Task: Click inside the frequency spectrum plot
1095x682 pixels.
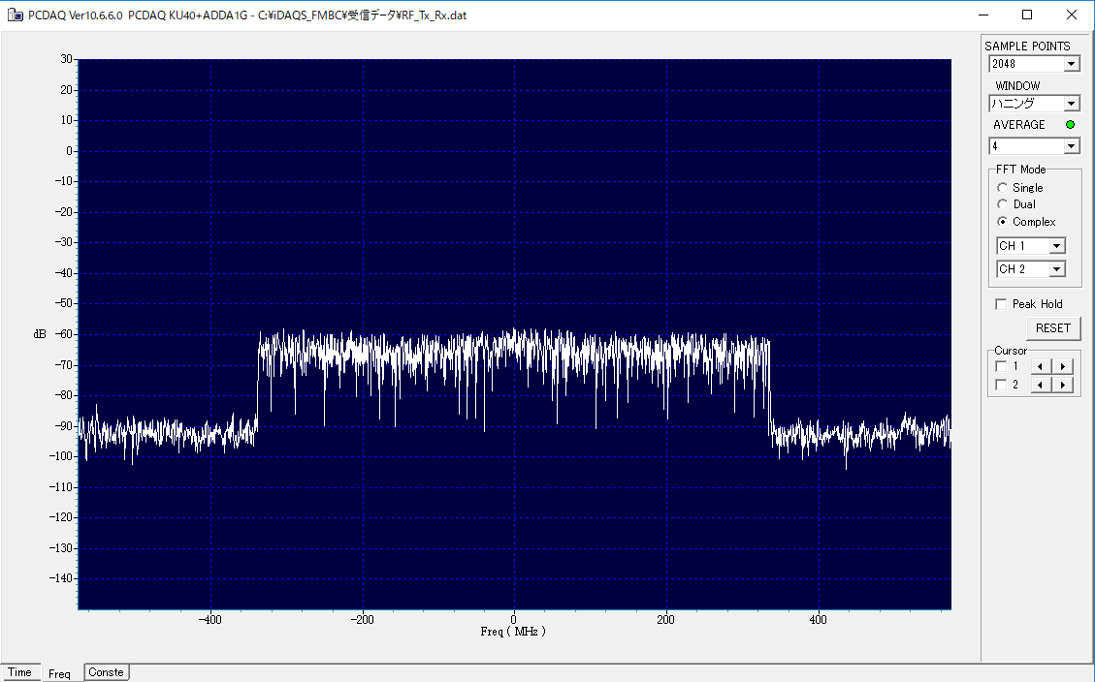Action: click(x=514, y=334)
